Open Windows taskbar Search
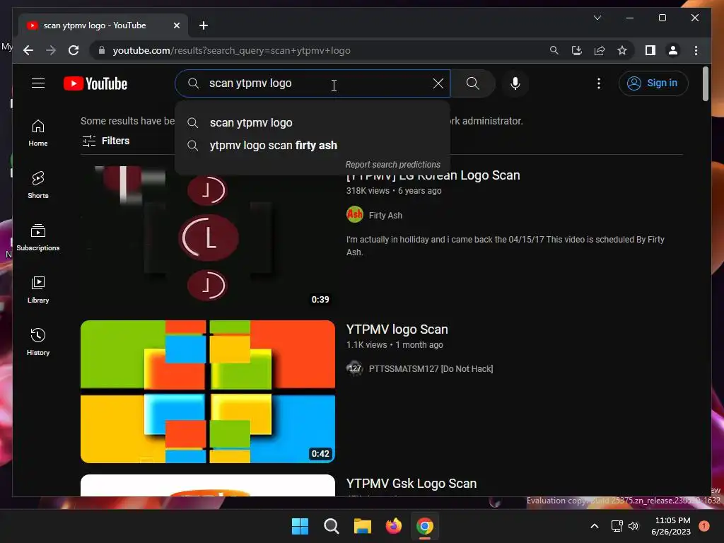Image resolution: width=724 pixels, height=543 pixels. (331, 526)
